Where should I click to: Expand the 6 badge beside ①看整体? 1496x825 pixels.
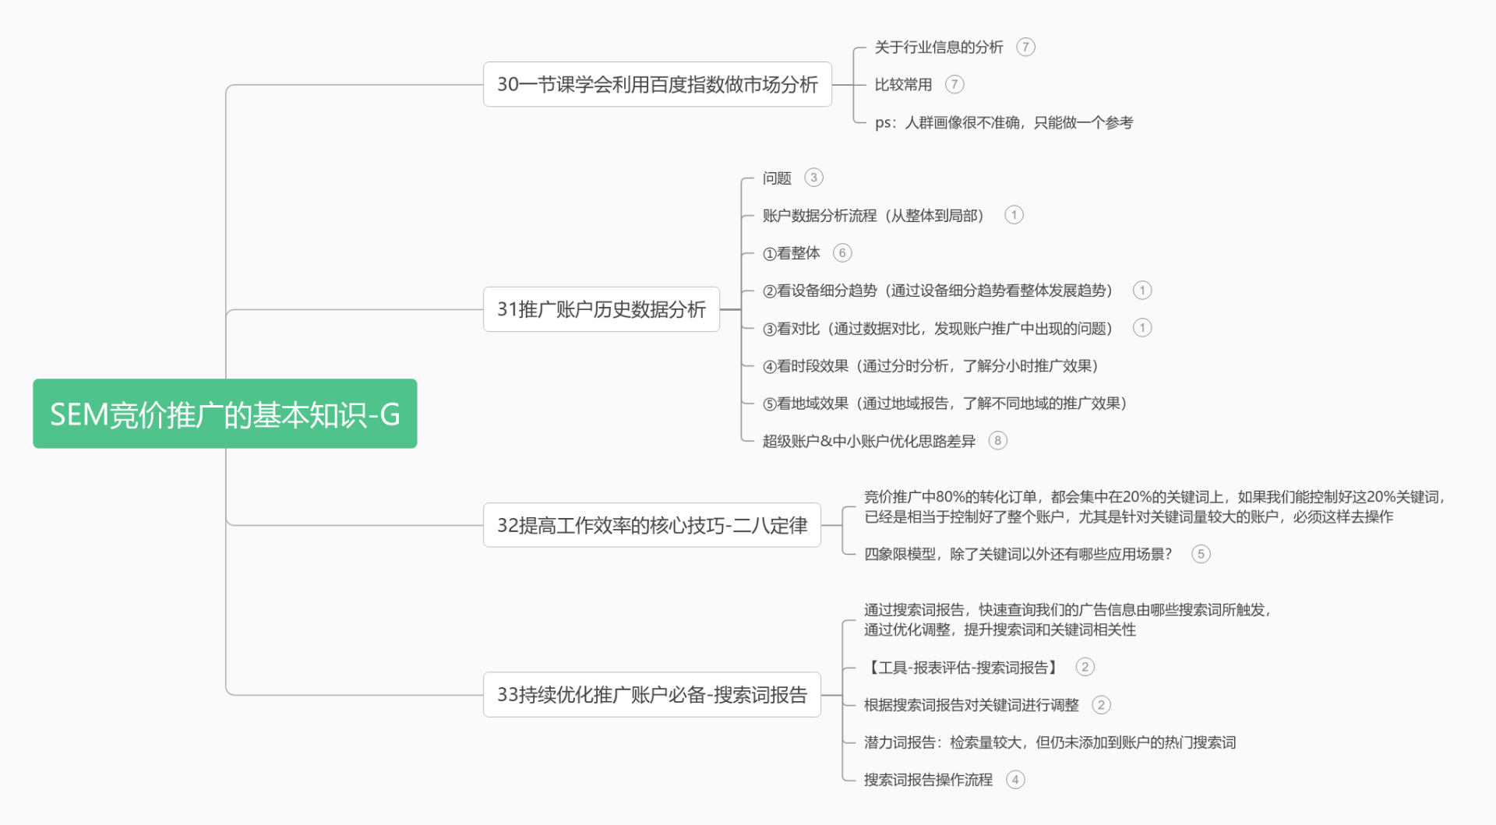842,253
